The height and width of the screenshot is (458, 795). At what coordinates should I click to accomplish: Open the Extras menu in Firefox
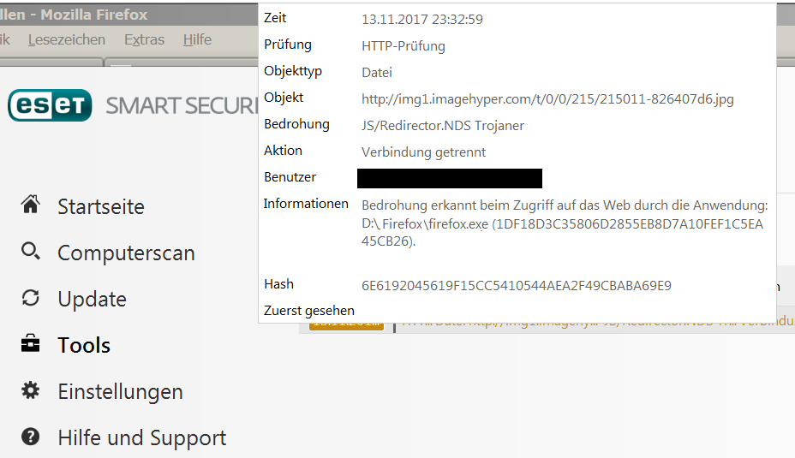click(145, 39)
